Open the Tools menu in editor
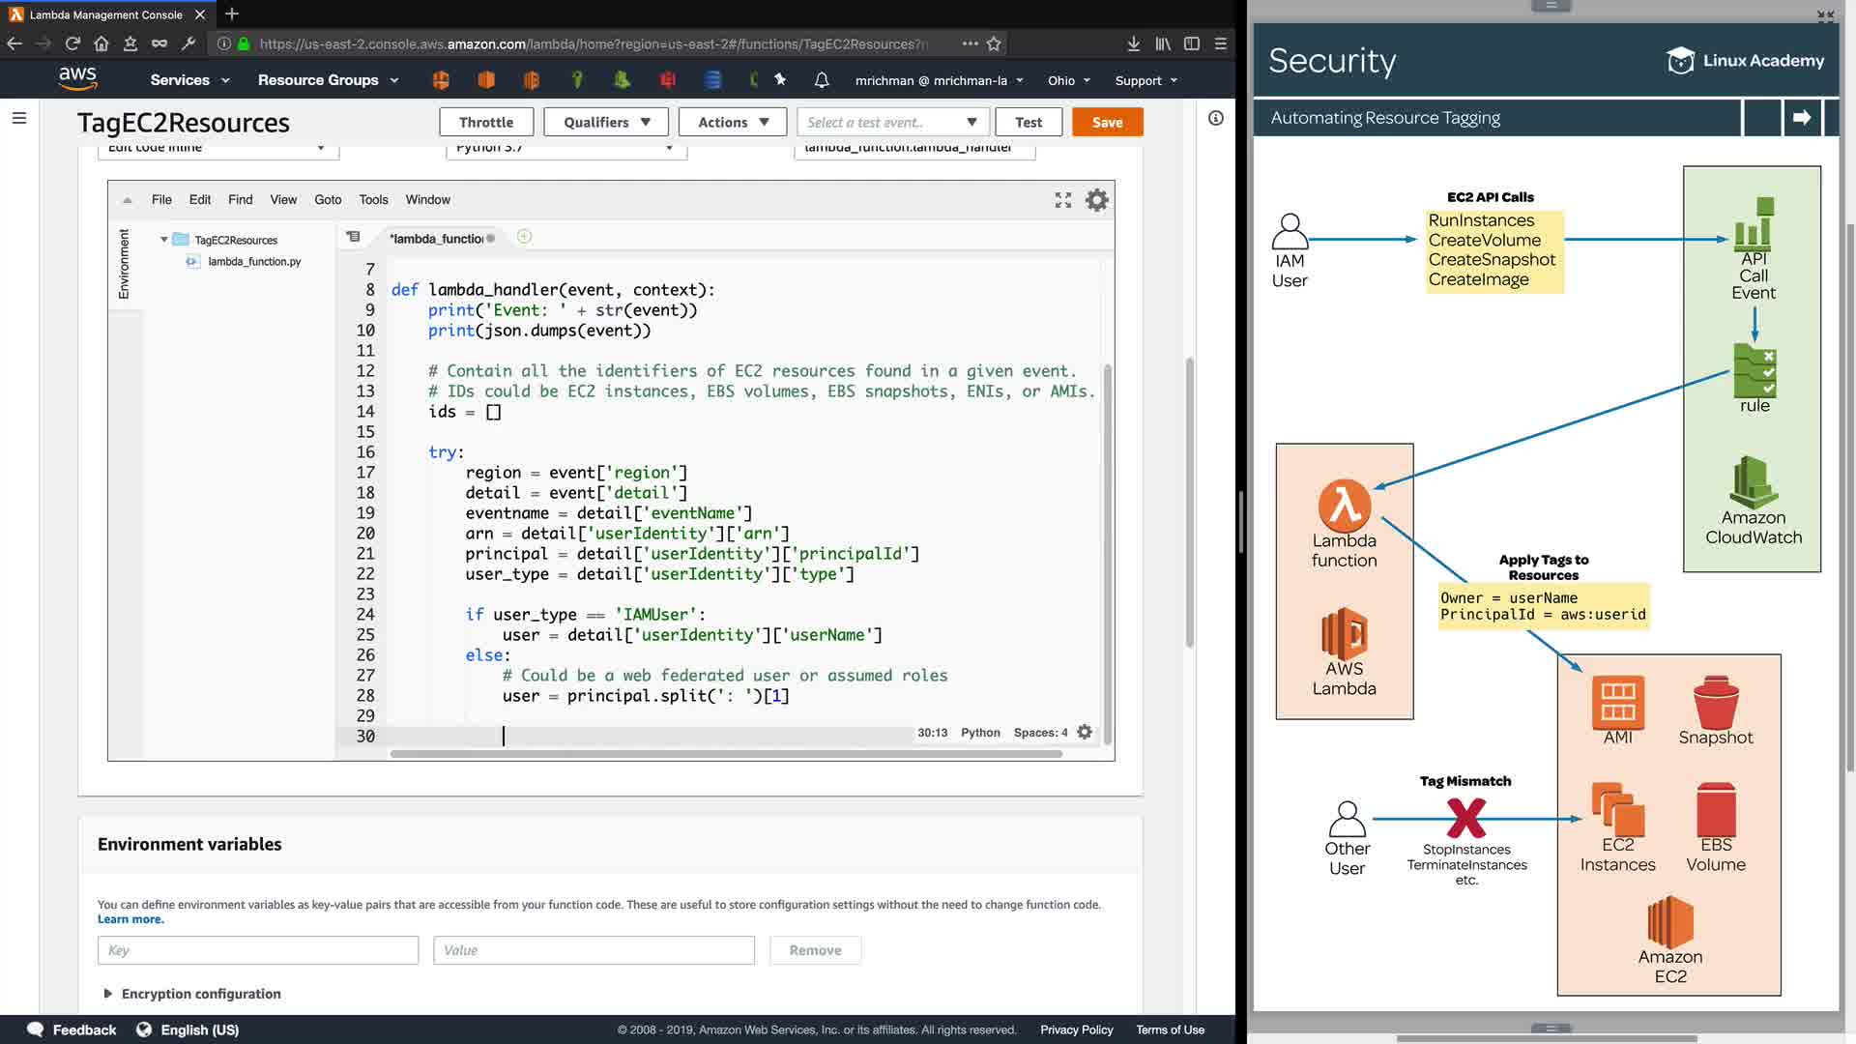Viewport: 1856px width, 1044px height. (x=373, y=200)
